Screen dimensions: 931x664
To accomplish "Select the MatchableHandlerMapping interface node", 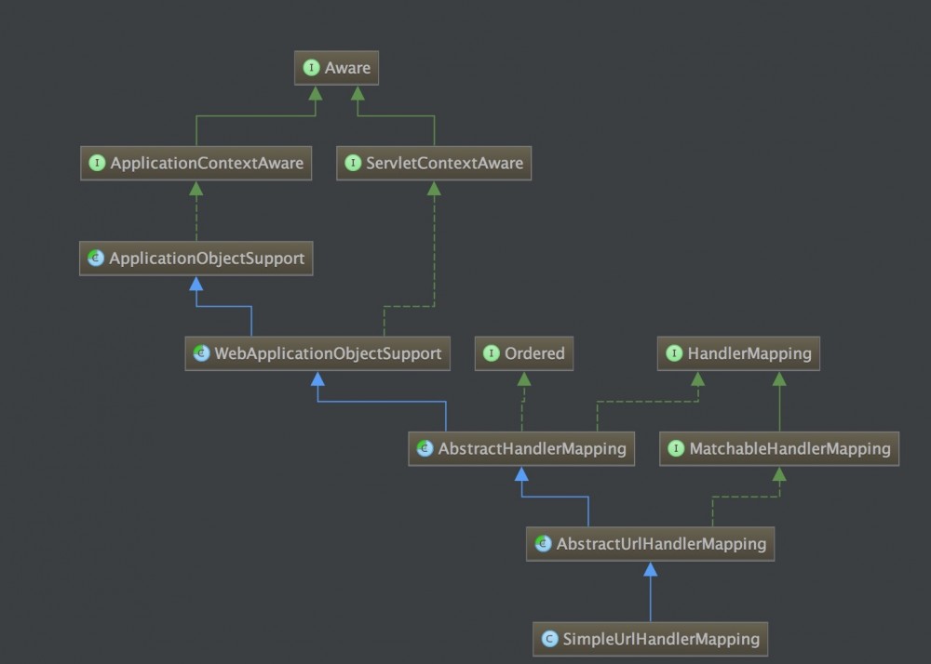I will tap(779, 448).
